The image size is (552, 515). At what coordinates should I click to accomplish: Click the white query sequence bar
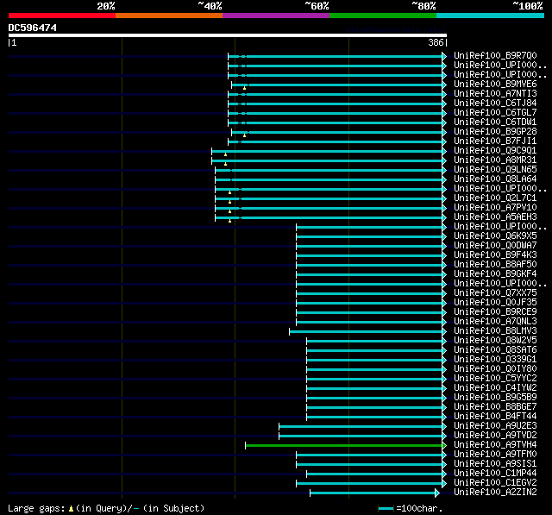pyautogui.click(x=228, y=35)
